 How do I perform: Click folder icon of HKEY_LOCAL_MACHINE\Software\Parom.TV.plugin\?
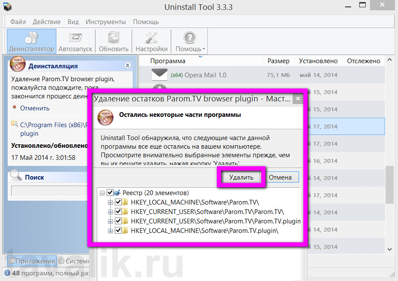pyautogui.click(x=125, y=231)
